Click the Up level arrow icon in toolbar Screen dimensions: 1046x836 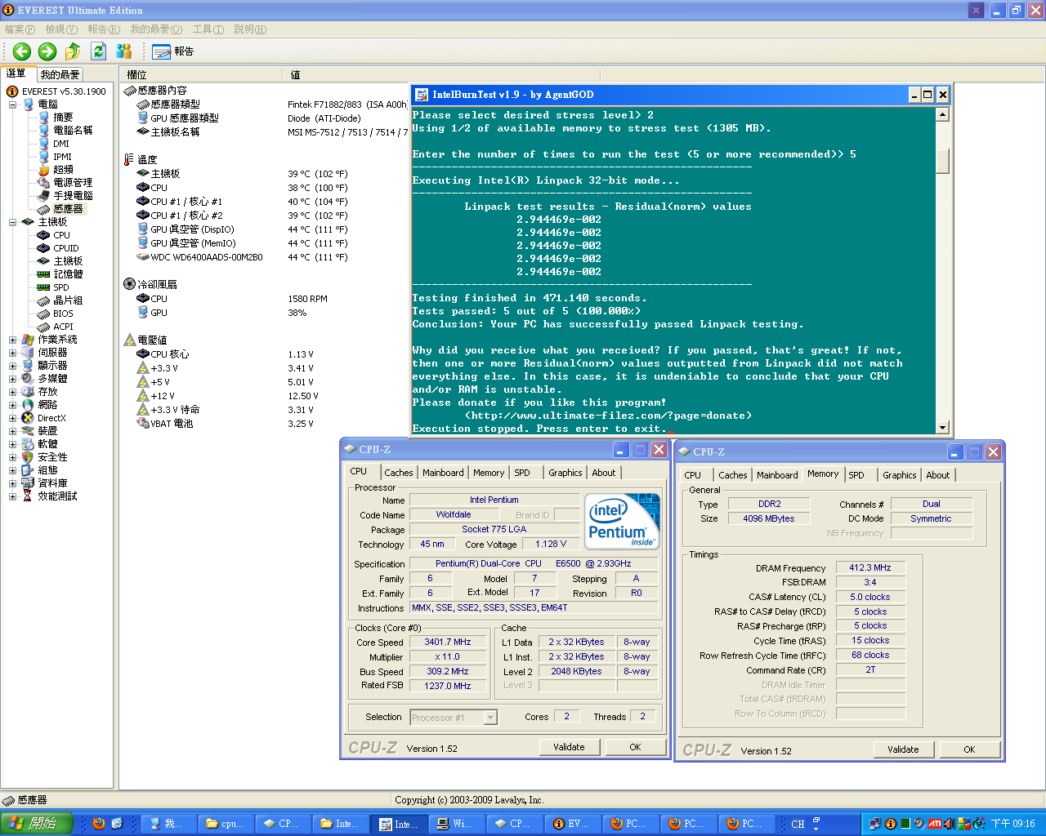tap(73, 51)
